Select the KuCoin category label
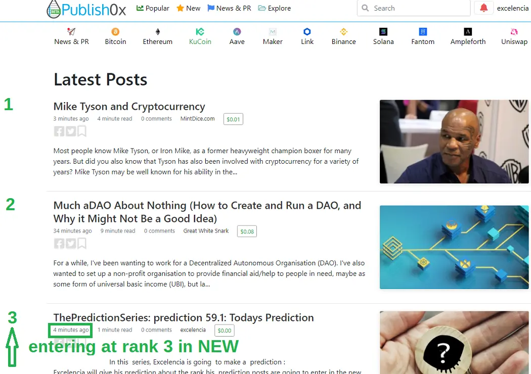This screenshot has width=531, height=374. (x=200, y=41)
